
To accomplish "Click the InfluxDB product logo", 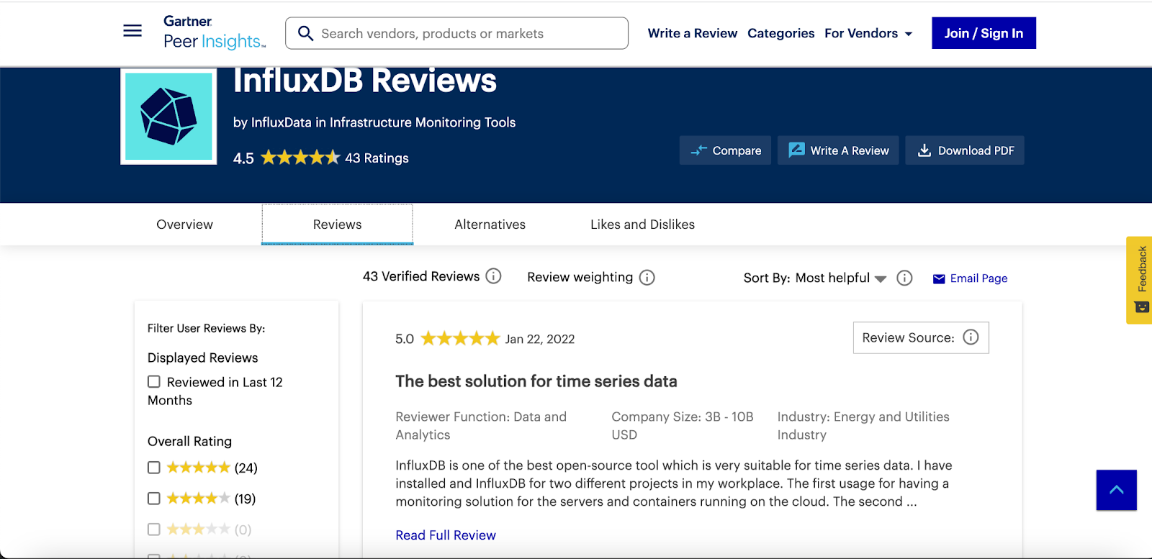I will (x=168, y=117).
